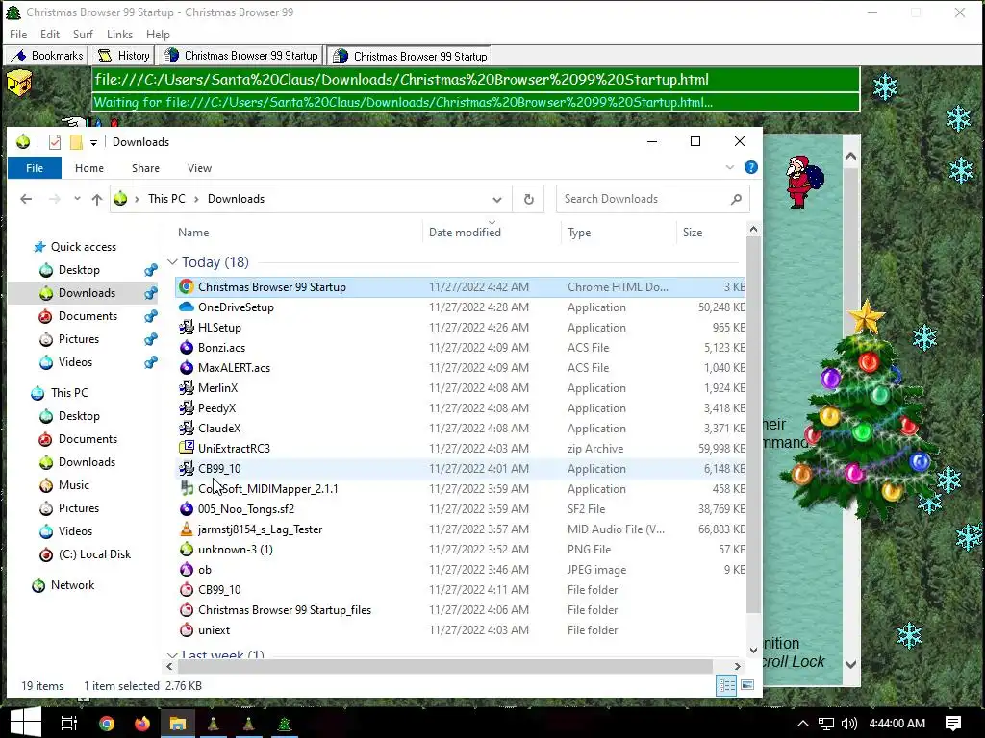Sort by Size column header
This screenshot has height=738, width=985.
[x=693, y=233]
